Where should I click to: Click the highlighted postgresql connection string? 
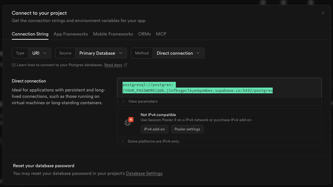tap(197, 90)
